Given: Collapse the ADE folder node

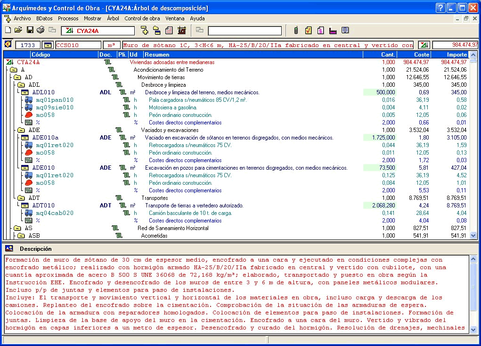Looking at the screenshot, I should [x=21, y=130].
